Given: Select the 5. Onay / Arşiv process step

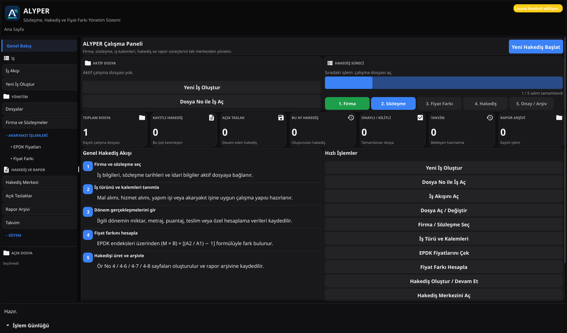Looking at the screenshot, I should 532,103.
